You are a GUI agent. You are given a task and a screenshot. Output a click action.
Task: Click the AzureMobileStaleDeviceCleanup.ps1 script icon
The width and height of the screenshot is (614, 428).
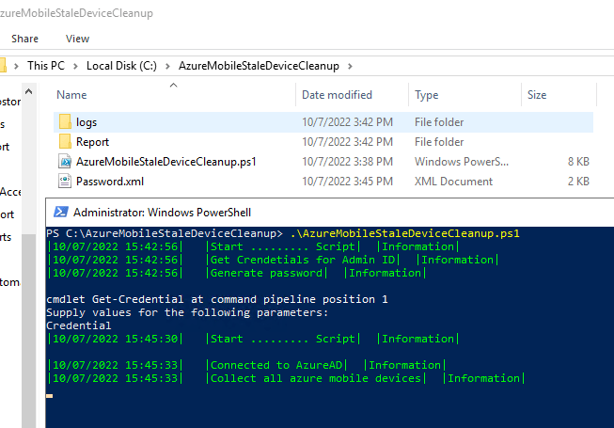pyautogui.click(x=65, y=162)
